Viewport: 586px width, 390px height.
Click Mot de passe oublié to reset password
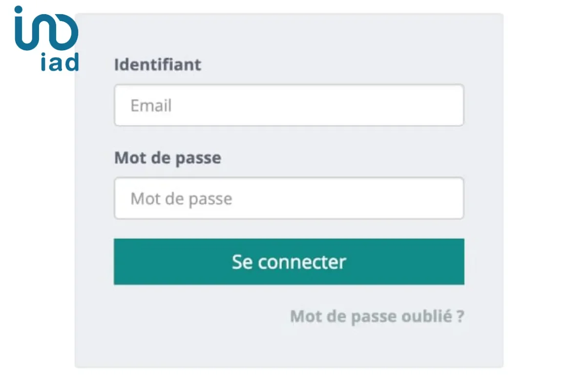click(377, 316)
